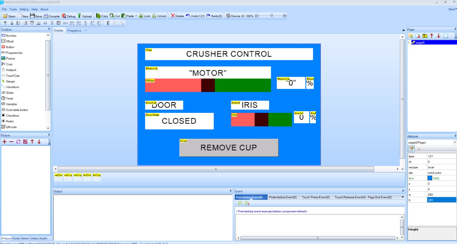The width and height of the screenshot is (457, 244).
Task: Toggle auto-hide pin on Picture panel
Action: [49, 135]
